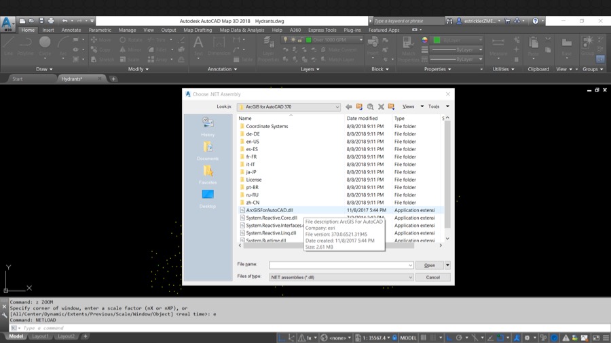Toggle the Group selection button in Groups panel

(x=600, y=59)
